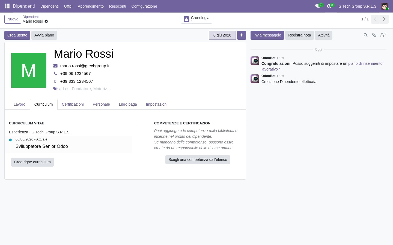Click the green M employee avatar

pos(29,70)
